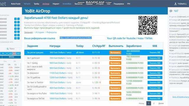Open the 700 Fast Dollars reward link
189x106 pixels.
57,58
